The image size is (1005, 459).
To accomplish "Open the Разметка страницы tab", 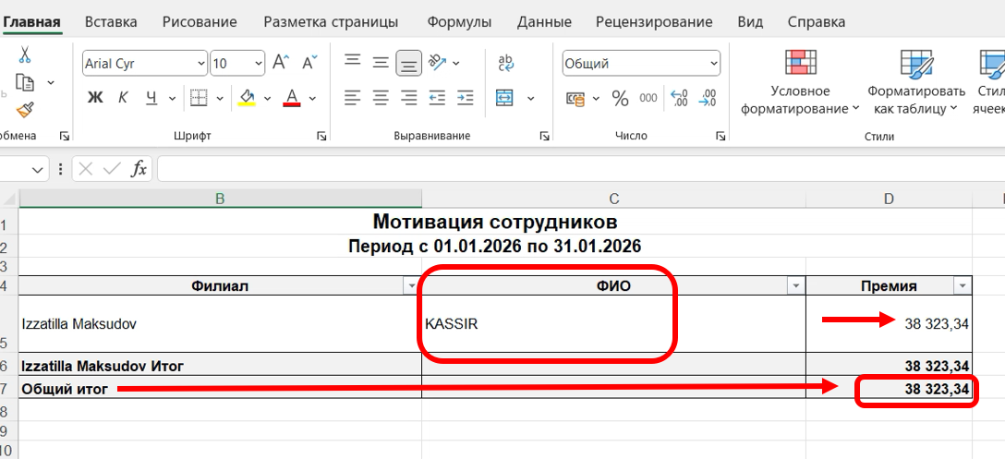I will pos(331,22).
